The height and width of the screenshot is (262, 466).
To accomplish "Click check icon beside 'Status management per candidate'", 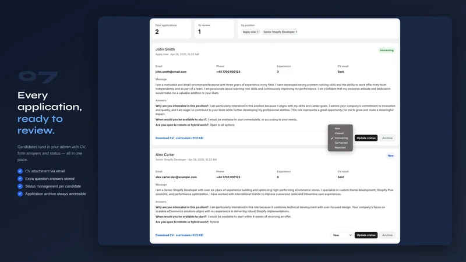I will (20, 186).
